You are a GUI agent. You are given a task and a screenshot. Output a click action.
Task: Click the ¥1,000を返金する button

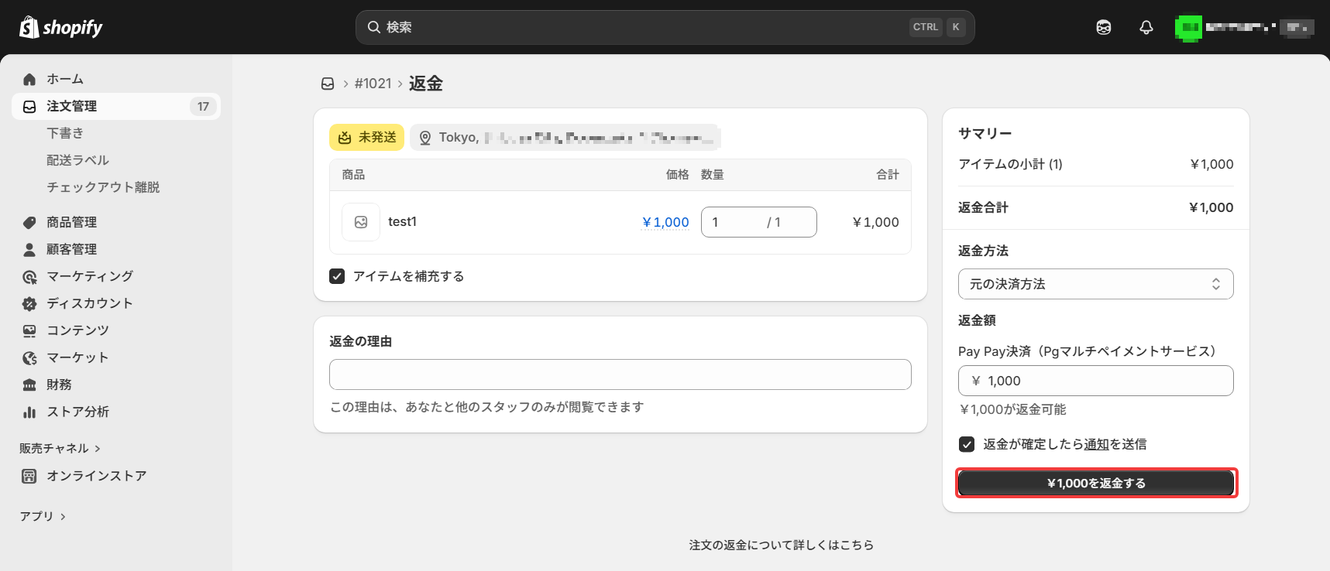click(1096, 483)
